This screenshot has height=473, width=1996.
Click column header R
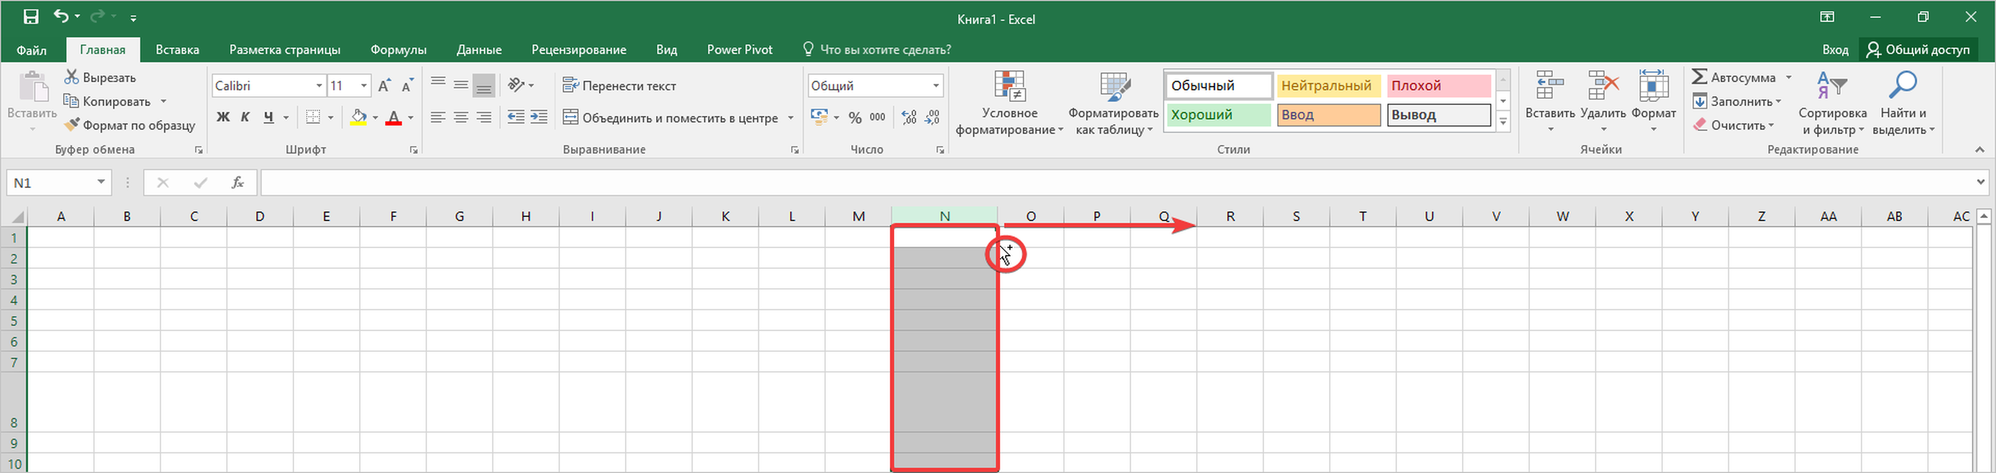[x=1230, y=217]
